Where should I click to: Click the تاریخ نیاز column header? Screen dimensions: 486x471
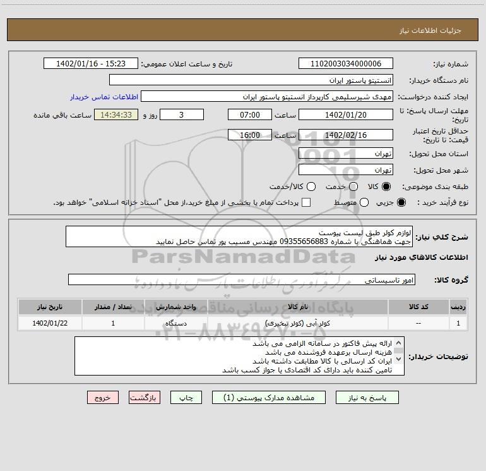tap(50, 307)
